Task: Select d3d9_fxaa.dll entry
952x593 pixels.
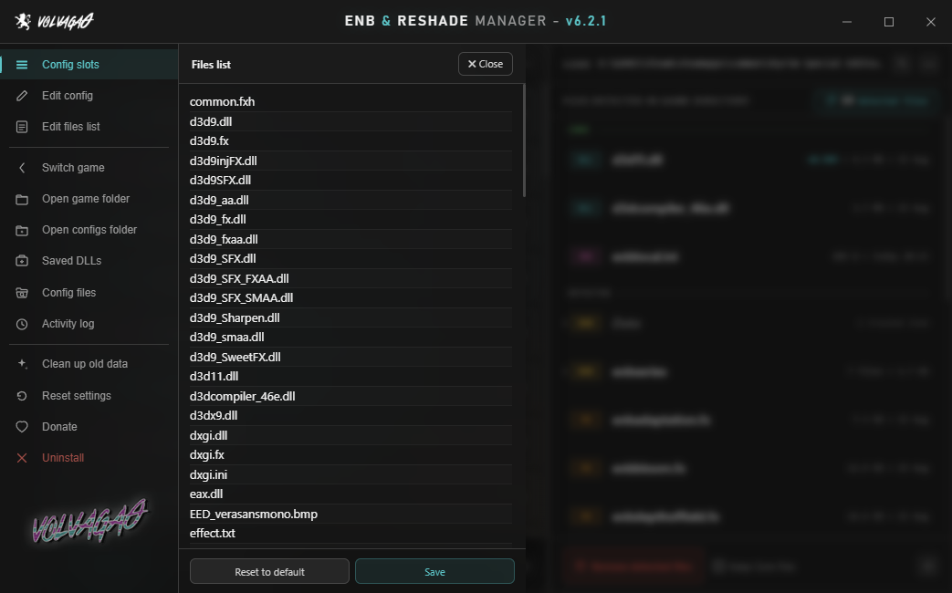Action: [x=350, y=239]
